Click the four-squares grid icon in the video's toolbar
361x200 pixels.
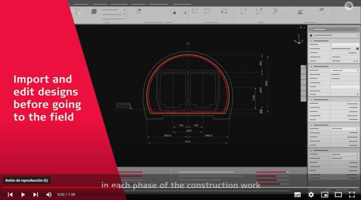point(138,11)
